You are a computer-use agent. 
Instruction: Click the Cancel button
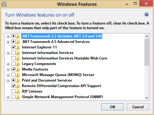point(138,107)
